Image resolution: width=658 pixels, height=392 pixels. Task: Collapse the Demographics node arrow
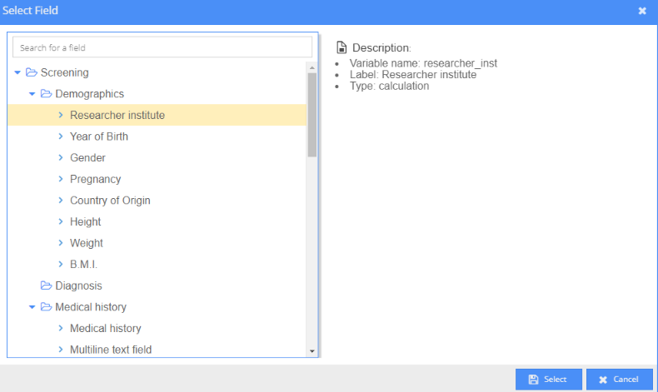point(32,94)
